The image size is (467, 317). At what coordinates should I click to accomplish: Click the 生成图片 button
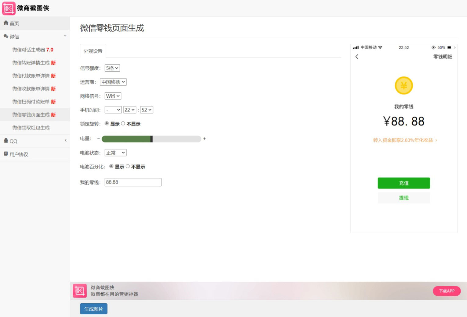94,309
